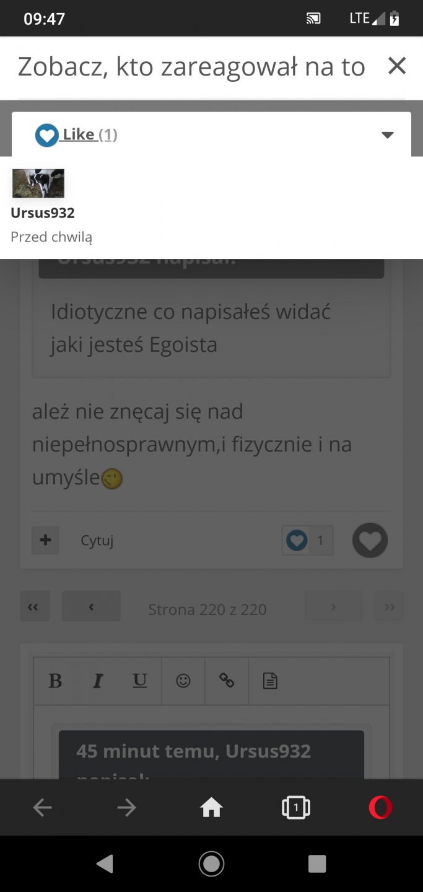This screenshot has width=423, height=892.
Task: Expand the Like reactions dropdown arrow
Action: click(x=388, y=135)
